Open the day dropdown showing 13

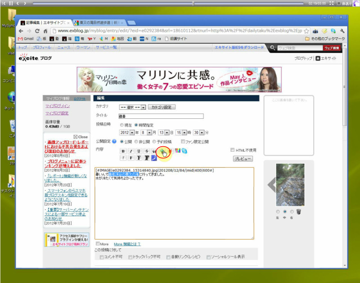coord(164,132)
